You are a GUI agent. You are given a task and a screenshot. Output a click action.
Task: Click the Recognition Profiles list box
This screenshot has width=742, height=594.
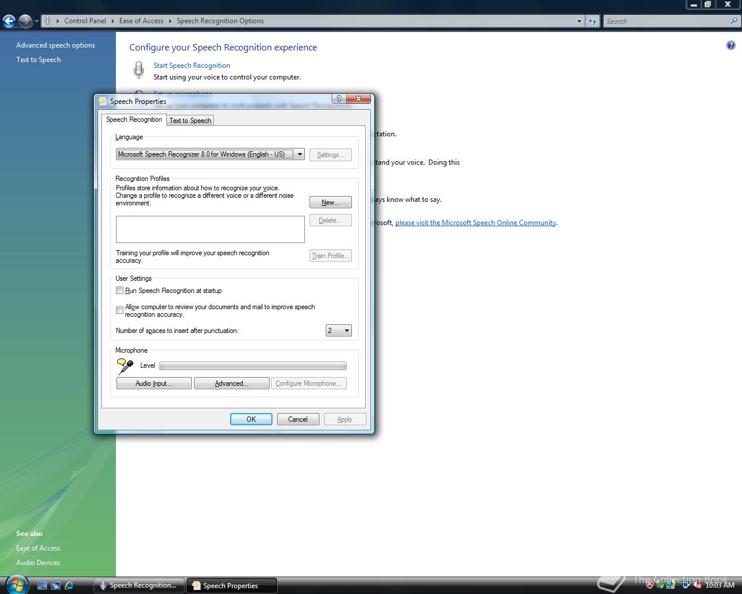(210, 229)
